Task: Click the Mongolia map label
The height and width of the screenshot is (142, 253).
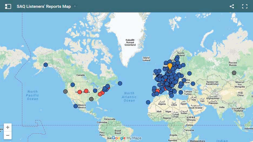Action: 240,84
